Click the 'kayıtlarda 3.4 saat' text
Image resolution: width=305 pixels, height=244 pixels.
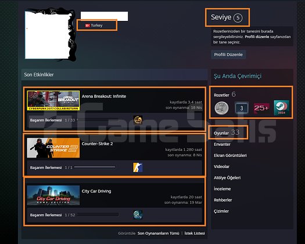(x=186, y=102)
